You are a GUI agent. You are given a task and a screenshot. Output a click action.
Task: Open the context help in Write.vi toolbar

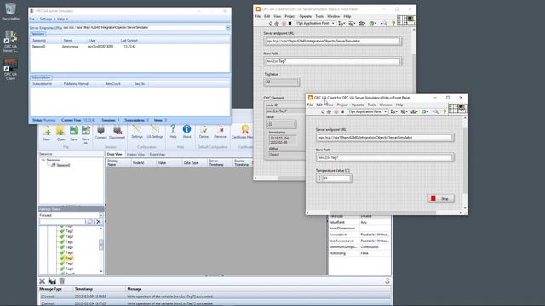coord(445,111)
